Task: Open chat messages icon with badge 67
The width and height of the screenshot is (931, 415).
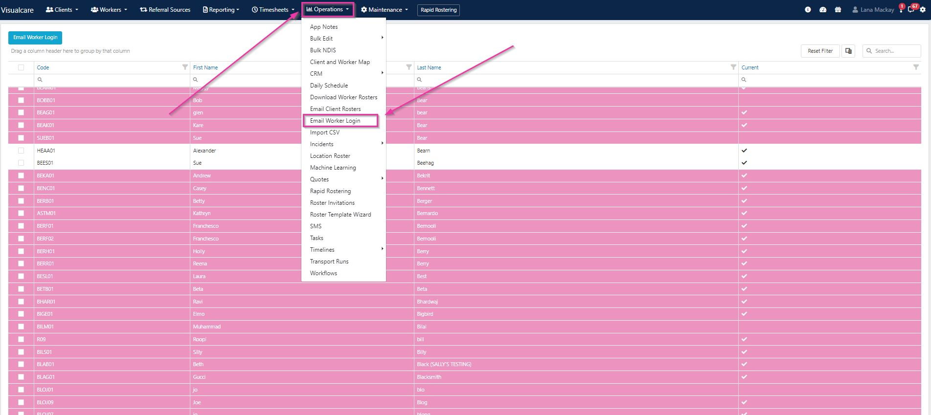Action: click(x=912, y=8)
